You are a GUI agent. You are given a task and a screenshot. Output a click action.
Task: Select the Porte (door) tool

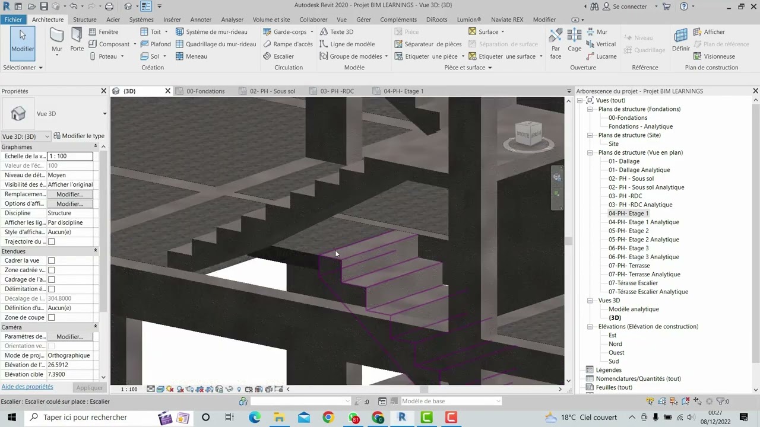[77, 40]
